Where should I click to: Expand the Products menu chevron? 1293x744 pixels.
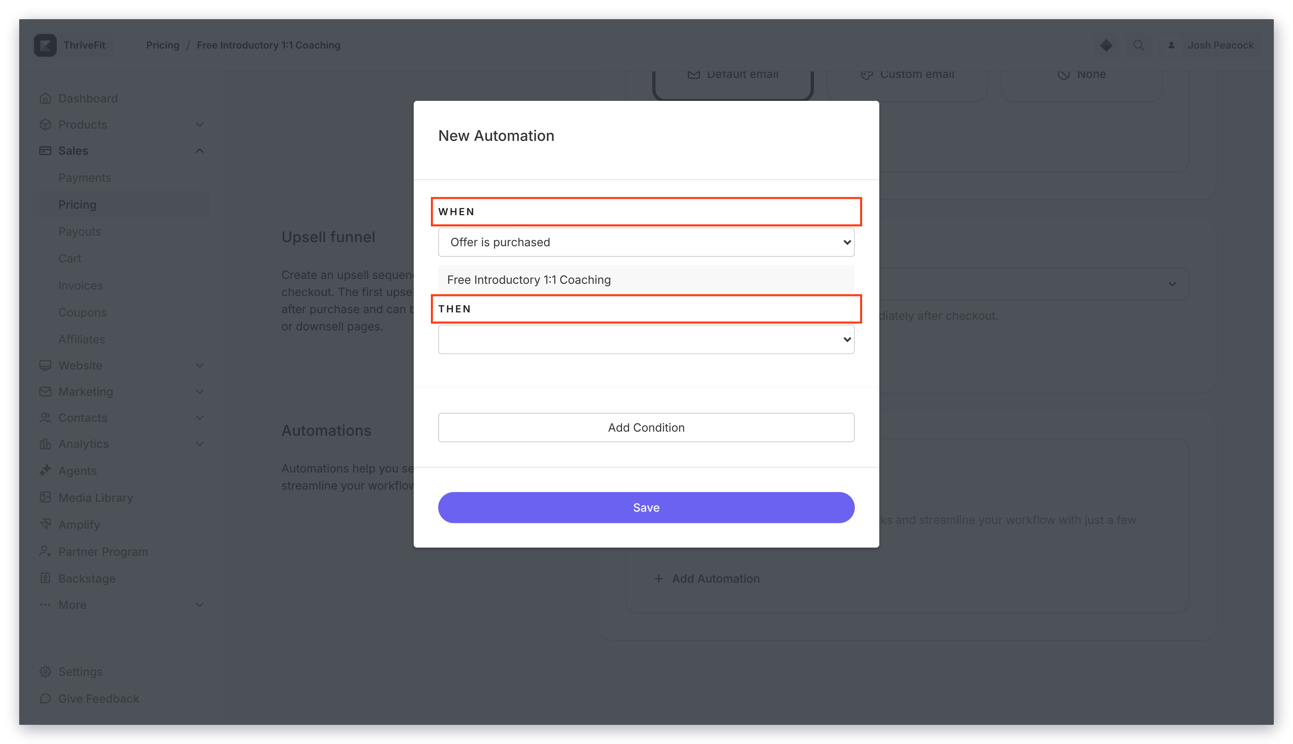pos(199,124)
